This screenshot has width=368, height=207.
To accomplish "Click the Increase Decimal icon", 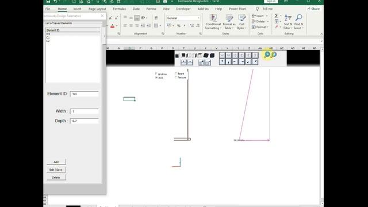I will pos(191,25).
